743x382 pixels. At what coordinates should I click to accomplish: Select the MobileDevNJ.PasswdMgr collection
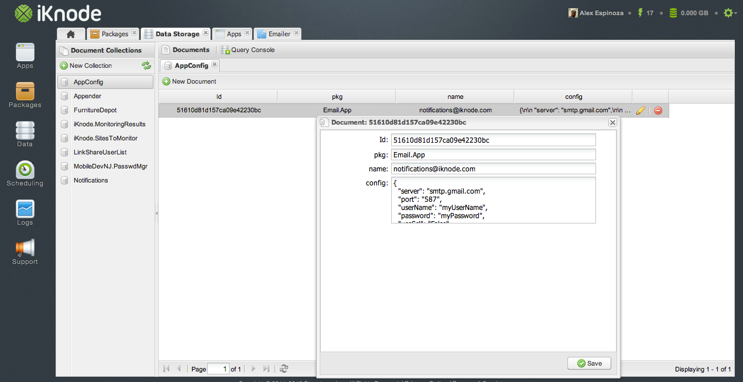tap(105, 166)
